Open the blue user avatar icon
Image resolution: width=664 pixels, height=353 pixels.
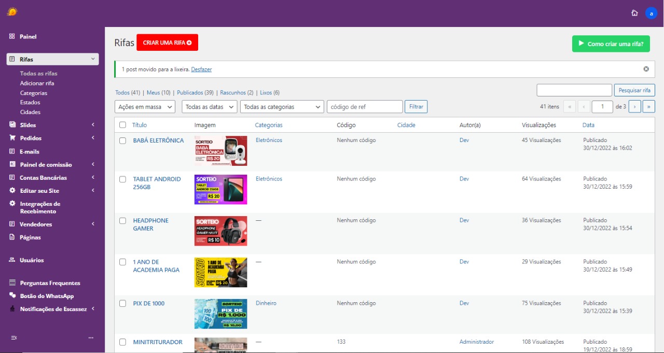coord(651,13)
